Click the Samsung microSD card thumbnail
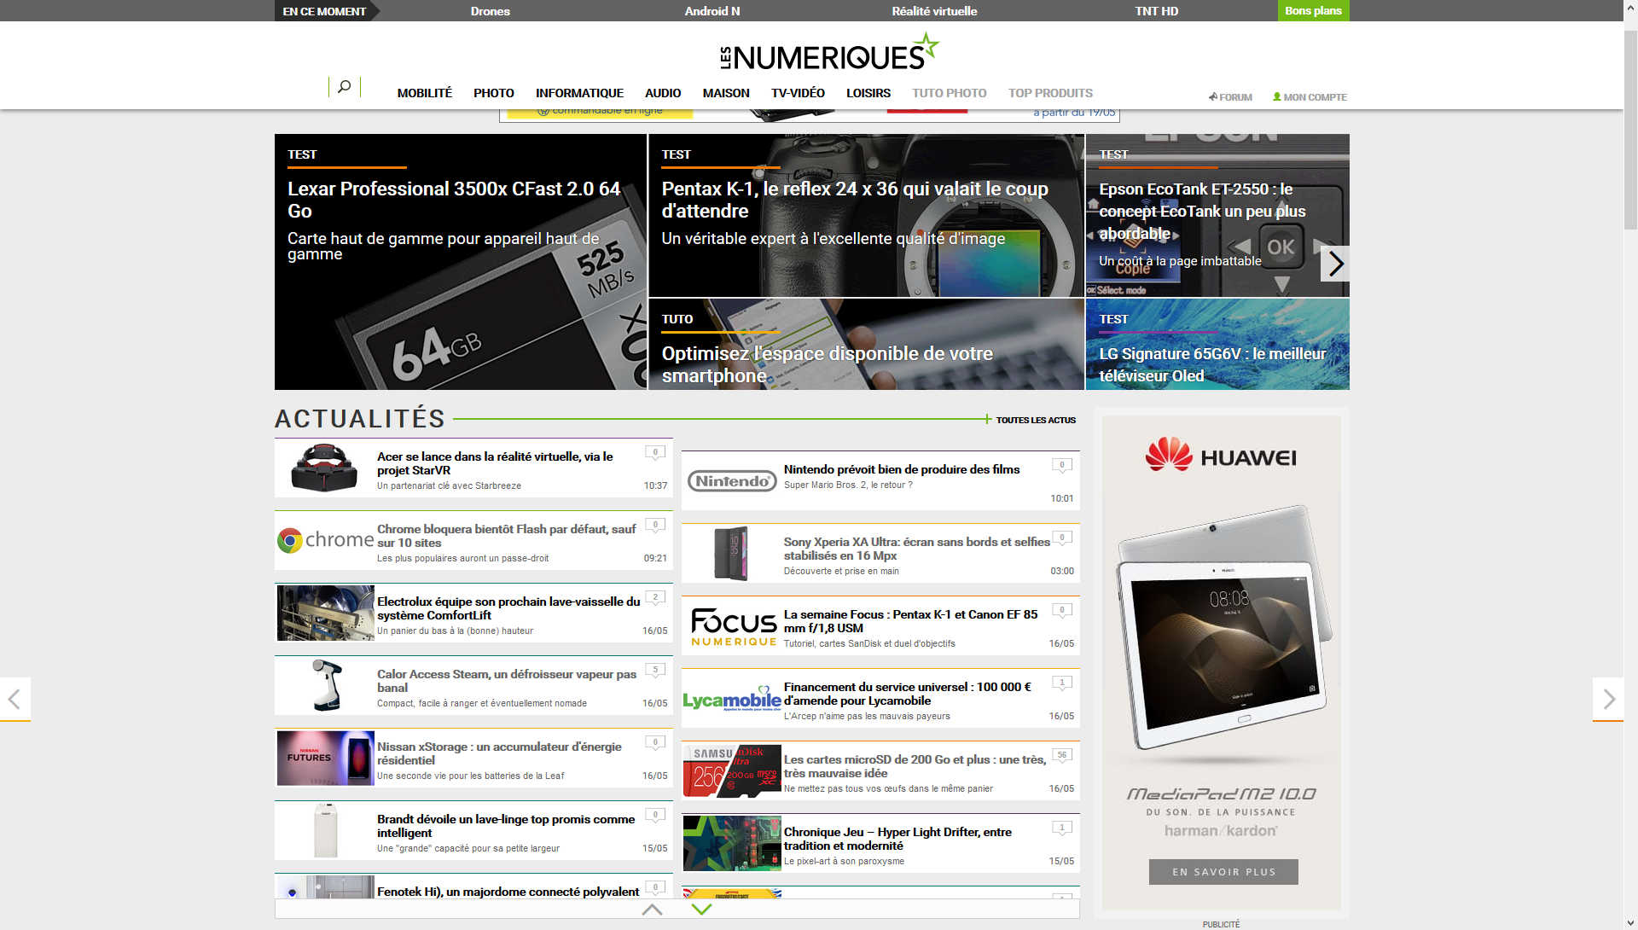Screen dimensions: 1638x930 [732, 770]
